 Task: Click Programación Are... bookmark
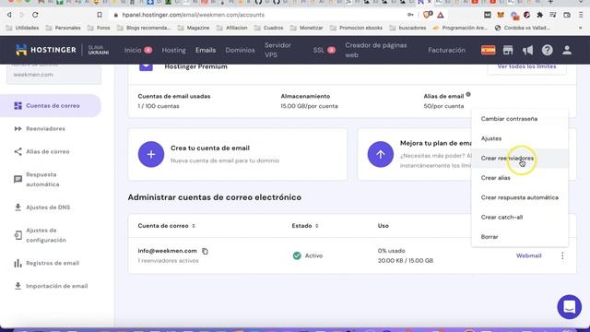pos(460,28)
